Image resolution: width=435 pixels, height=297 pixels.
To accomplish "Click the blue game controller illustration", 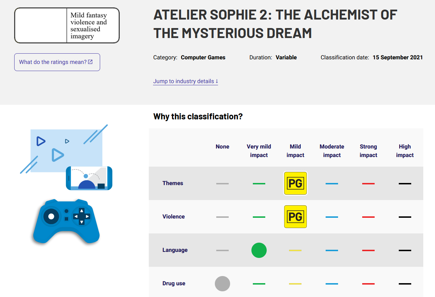I will 66,221.
